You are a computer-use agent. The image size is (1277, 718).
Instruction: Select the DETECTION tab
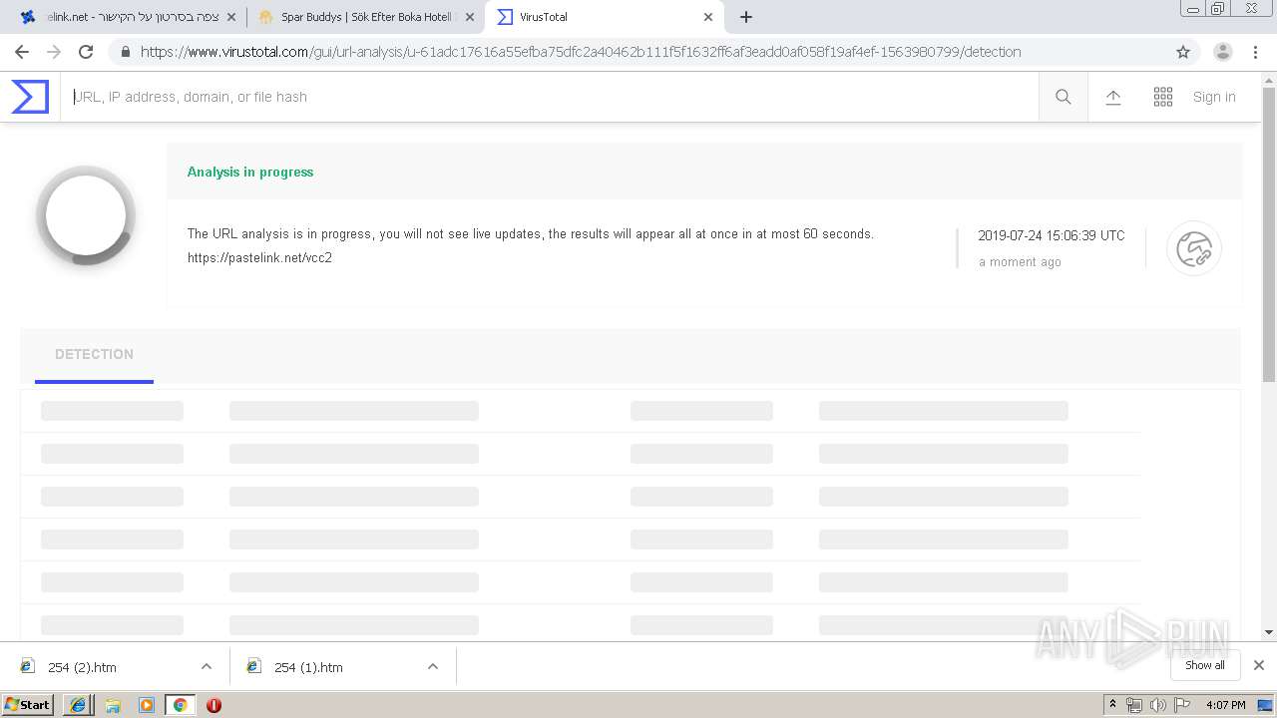pos(94,355)
